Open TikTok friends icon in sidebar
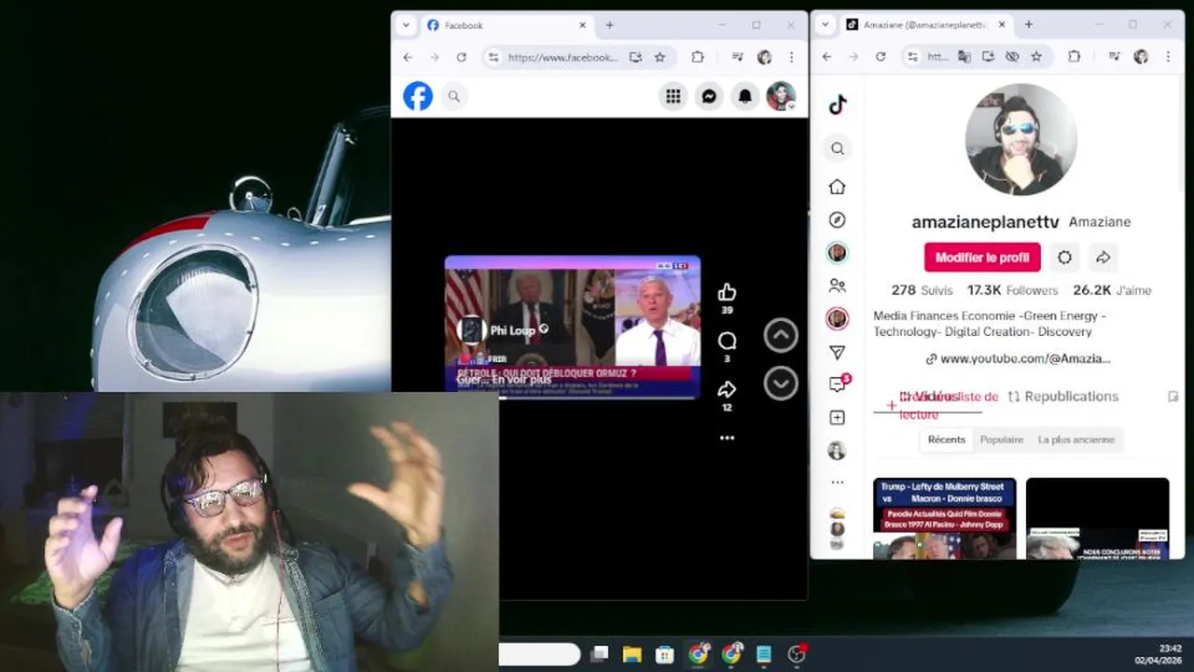1194x672 pixels. pos(838,286)
